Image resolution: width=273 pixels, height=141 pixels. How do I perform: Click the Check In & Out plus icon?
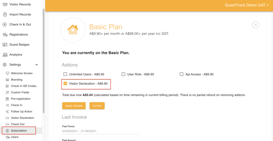click(5, 24)
